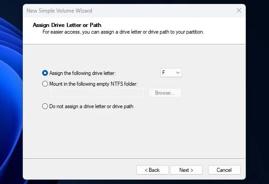Click the dark desktop area right of the dialog
The image size is (269, 184).
pyautogui.click(x=257, y=90)
